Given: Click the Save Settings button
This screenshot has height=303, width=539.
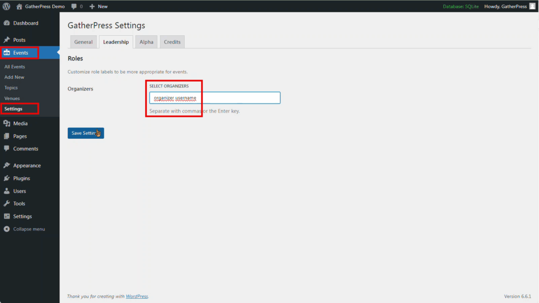Looking at the screenshot, I should pyautogui.click(x=86, y=133).
